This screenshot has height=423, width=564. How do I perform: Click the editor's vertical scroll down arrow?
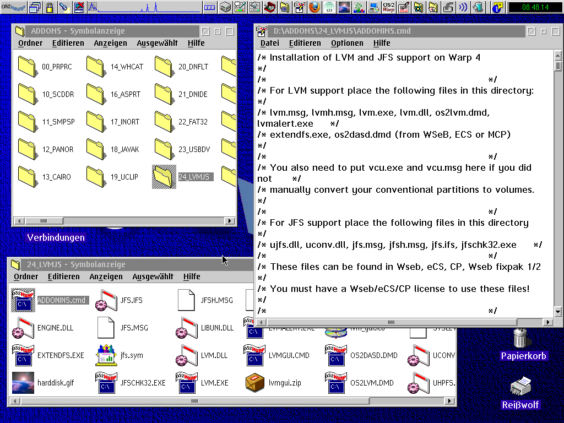[558, 312]
